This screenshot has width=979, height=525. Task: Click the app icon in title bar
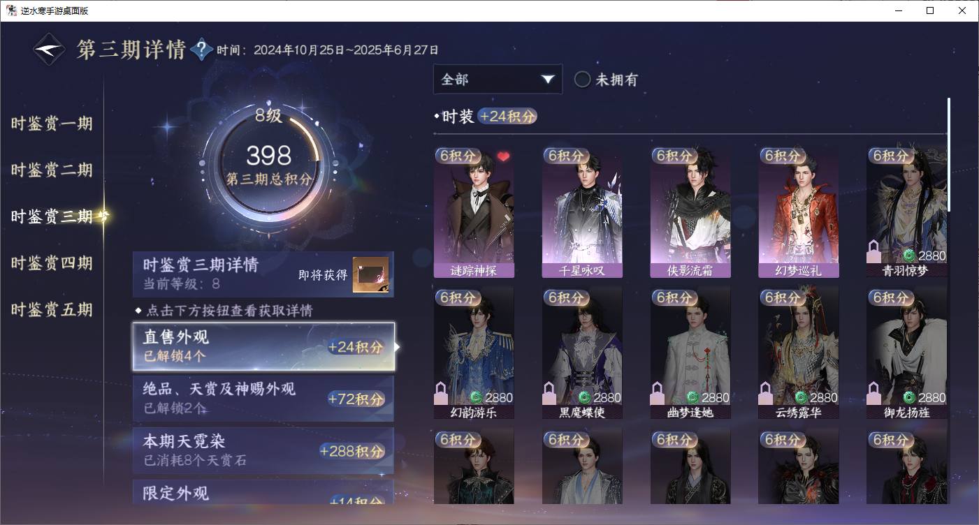(x=12, y=10)
